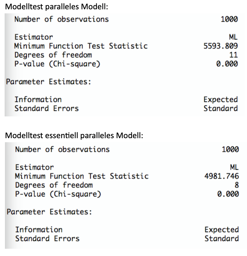Click 'Minimum Function Test Statistic' in first output
This screenshot has height=256, width=247.
81,46
